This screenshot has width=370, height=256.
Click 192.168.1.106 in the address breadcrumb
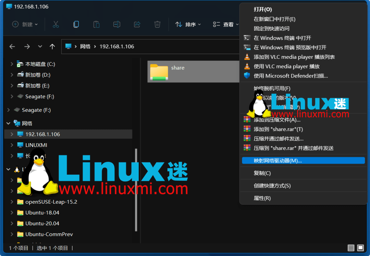(x=117, y=46)
